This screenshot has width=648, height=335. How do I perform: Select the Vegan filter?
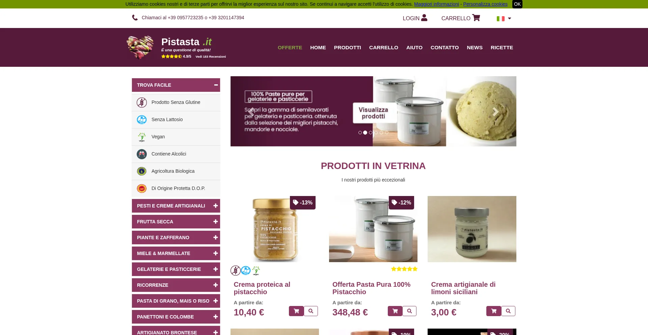coord(176,137)
